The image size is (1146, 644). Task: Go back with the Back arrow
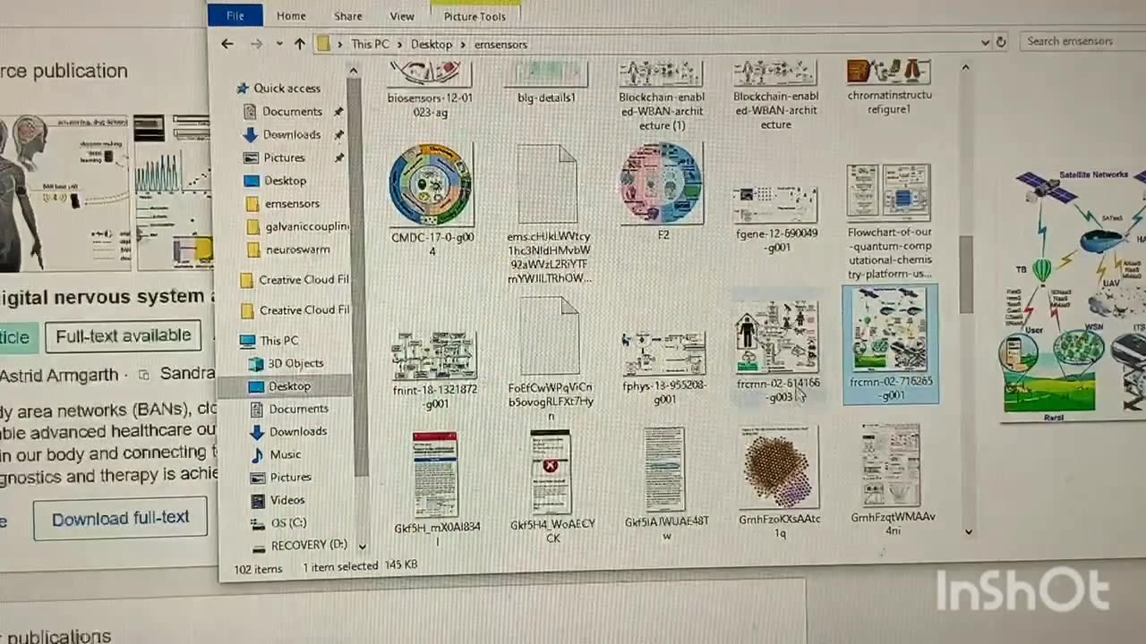(227, 44)
